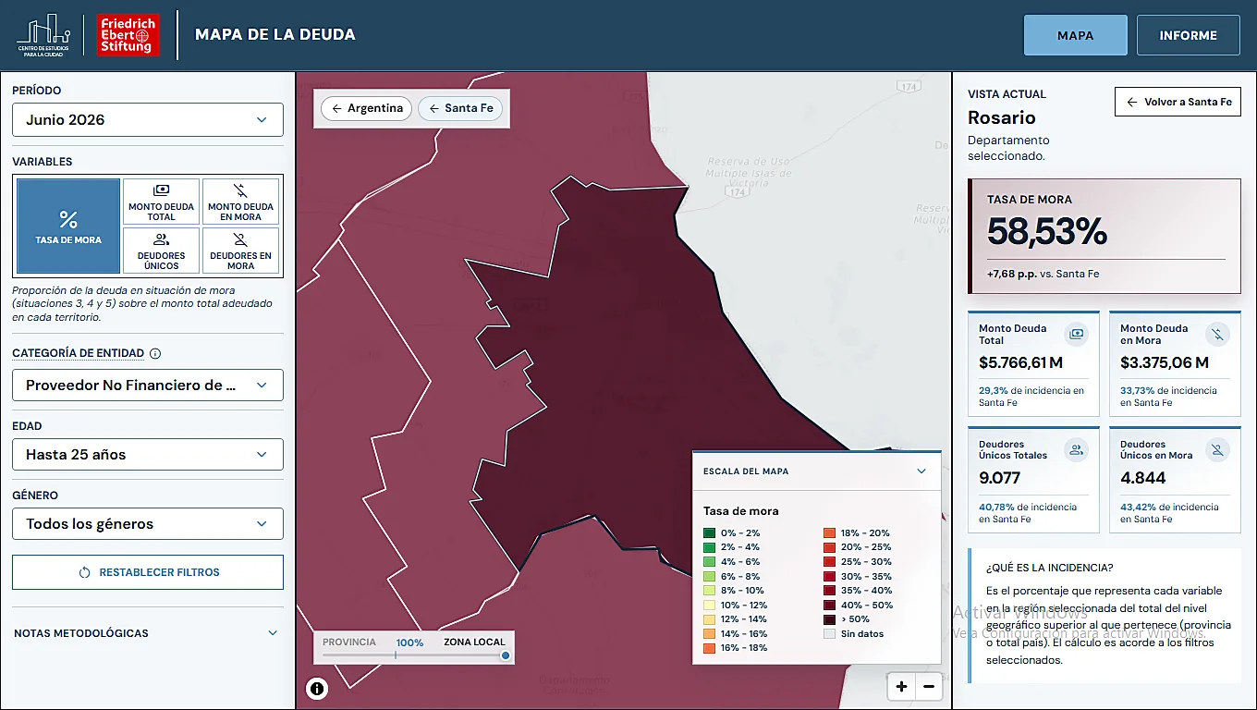Click Friedrich Ebert Stiftung logo
1257x710 pixels.
[x=128, y=35]
